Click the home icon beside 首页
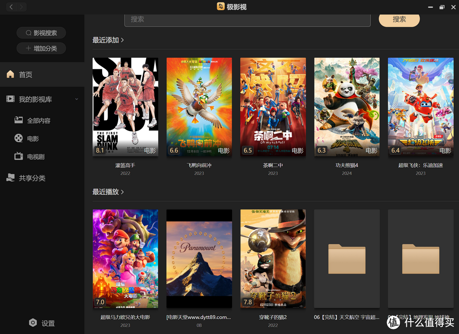The image size is (459, 334). [10, 74]
